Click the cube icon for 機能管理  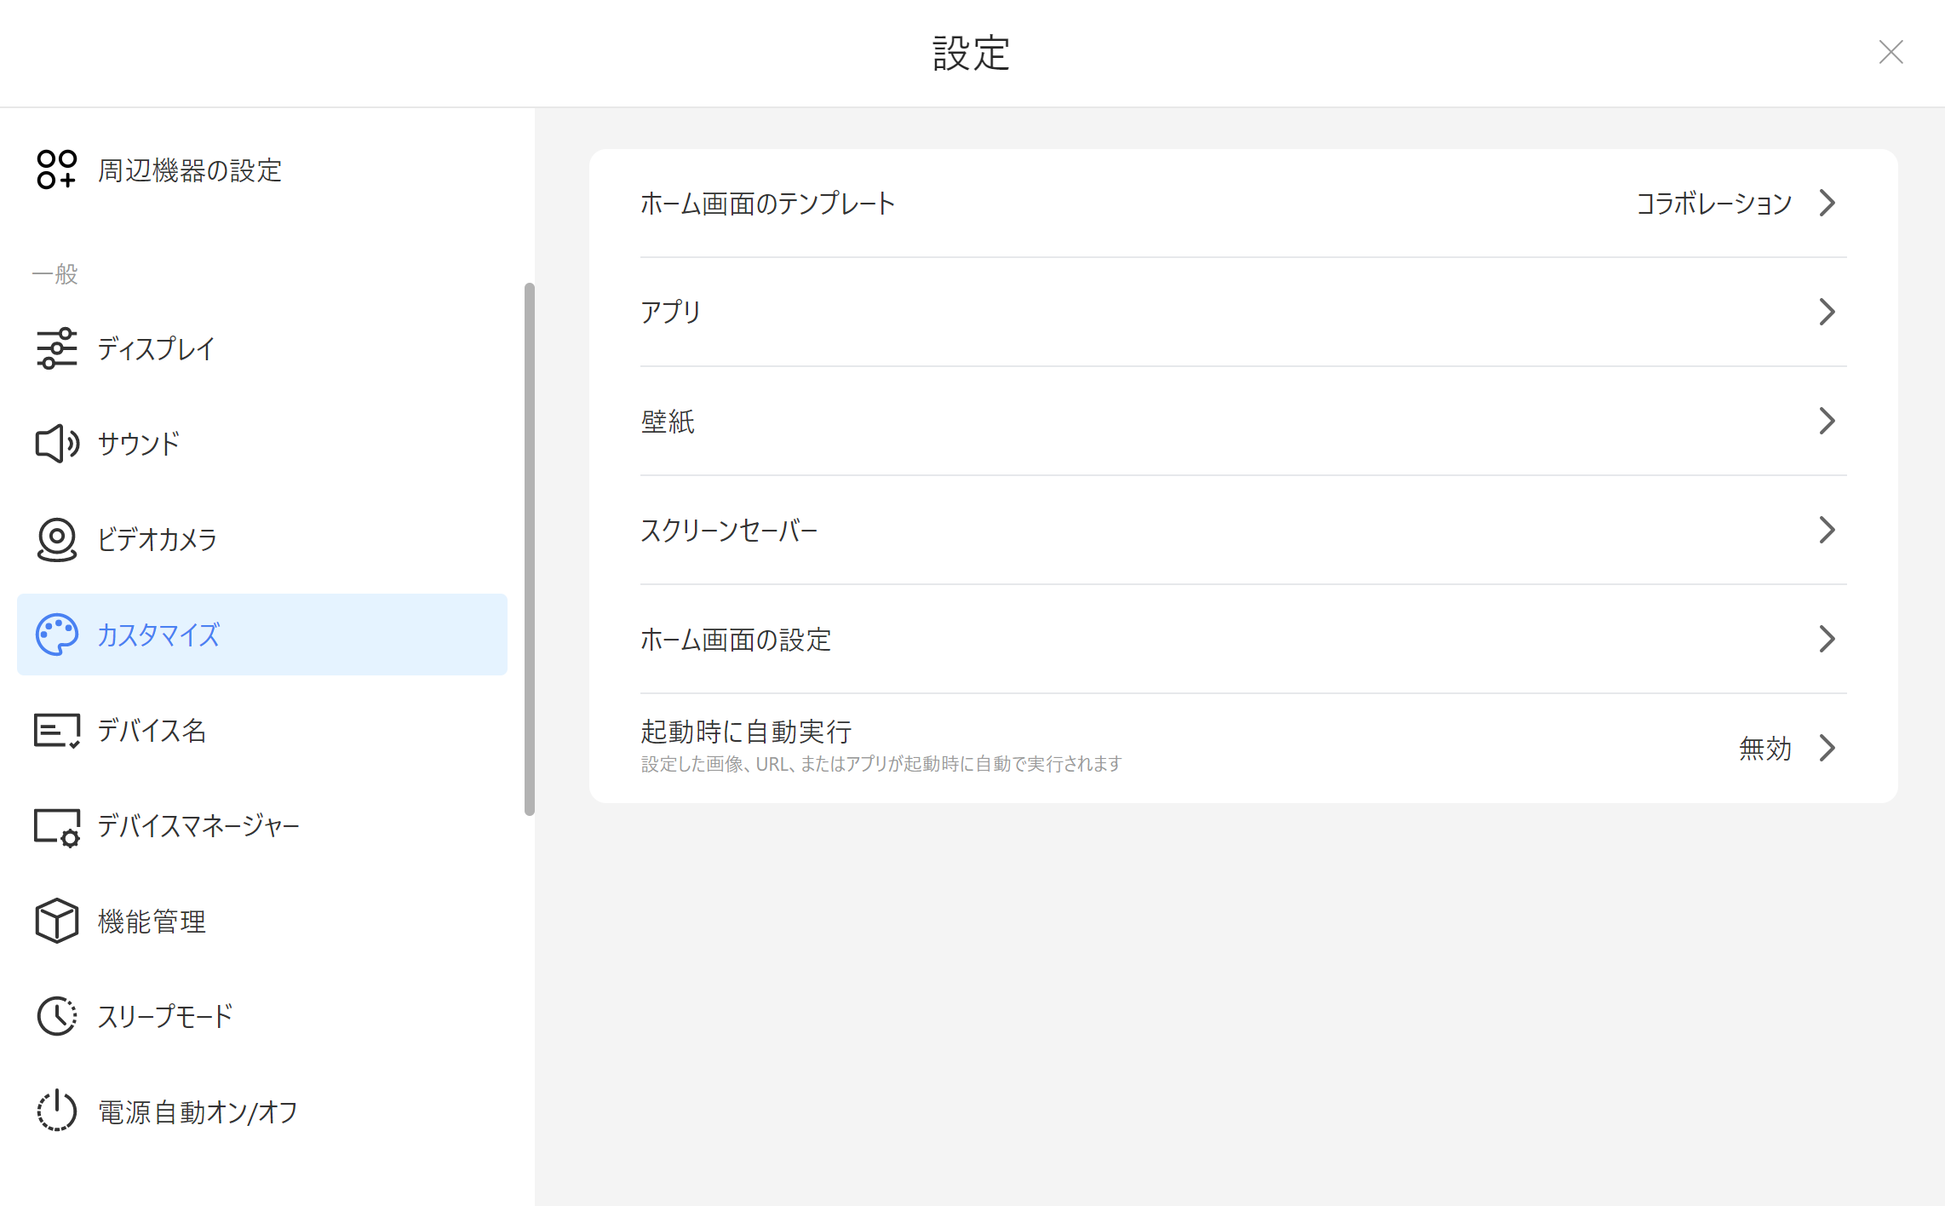click(x=56, y=921)
